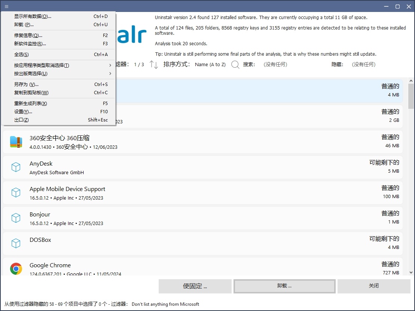Screen dimensions: 415x311
Task: Select the DOSBox list entry
Action: tap(203, 243)
